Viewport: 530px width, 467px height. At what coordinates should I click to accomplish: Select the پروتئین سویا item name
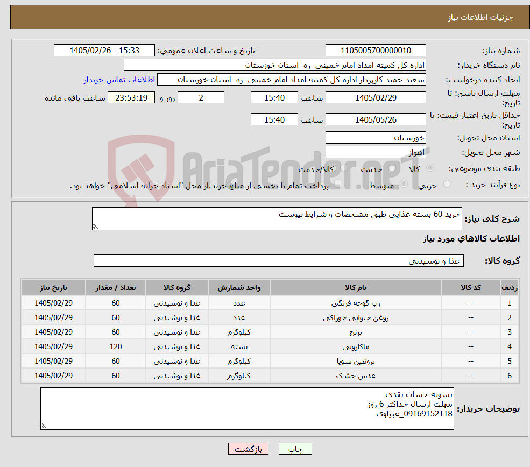pyautogui.click(x=356, y=361)
